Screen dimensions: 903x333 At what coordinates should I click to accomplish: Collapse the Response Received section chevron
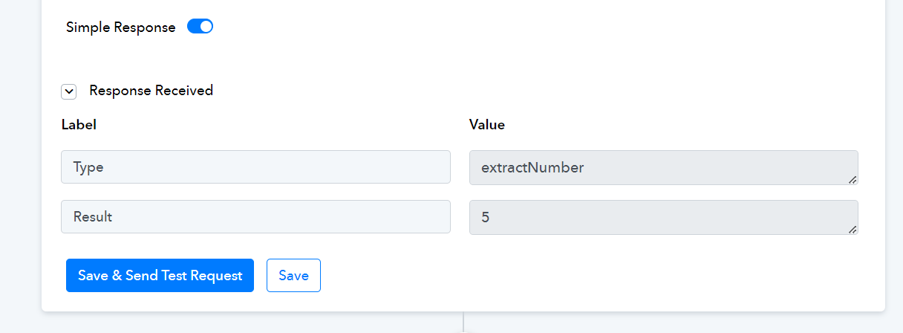69,91
